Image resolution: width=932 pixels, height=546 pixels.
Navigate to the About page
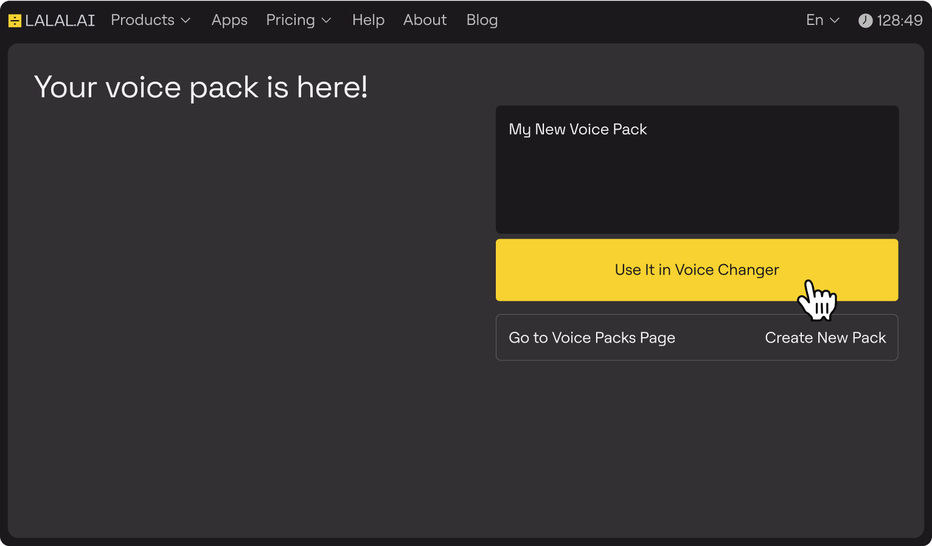(425, 20)
